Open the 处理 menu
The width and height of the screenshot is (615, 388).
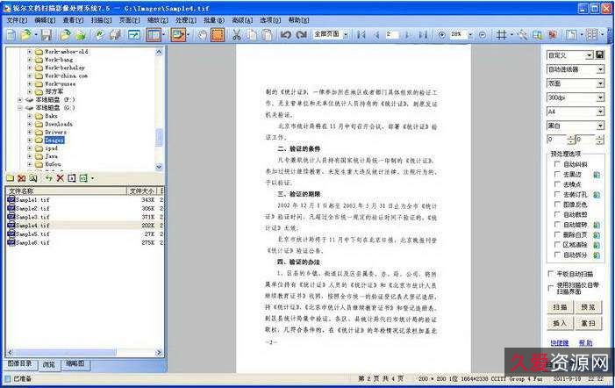pyautogui.click(x=185, y=19)
